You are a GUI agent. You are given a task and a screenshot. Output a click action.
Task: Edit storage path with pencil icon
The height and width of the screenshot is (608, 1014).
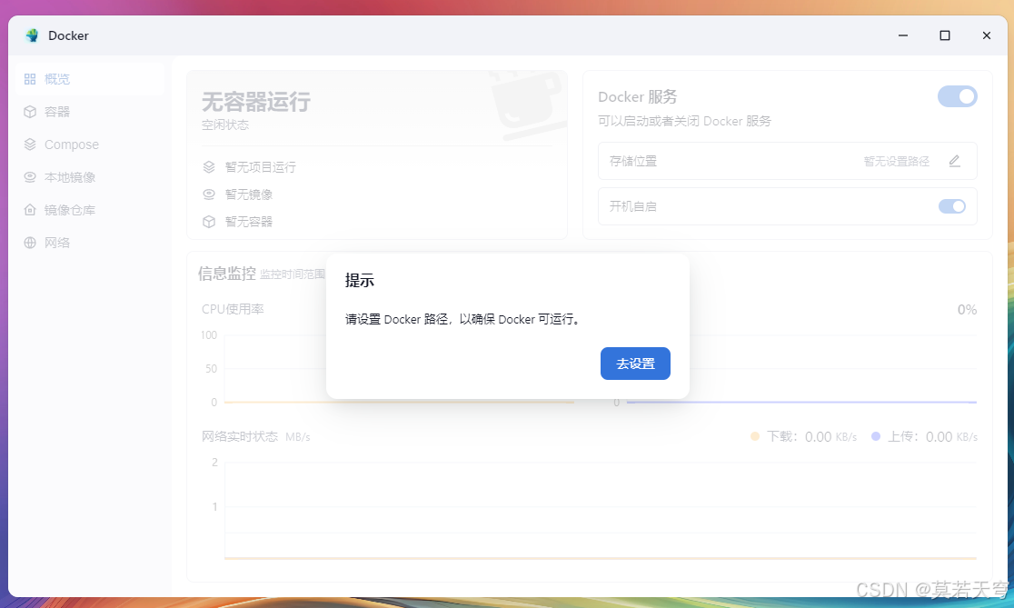[x=955, y=161]
